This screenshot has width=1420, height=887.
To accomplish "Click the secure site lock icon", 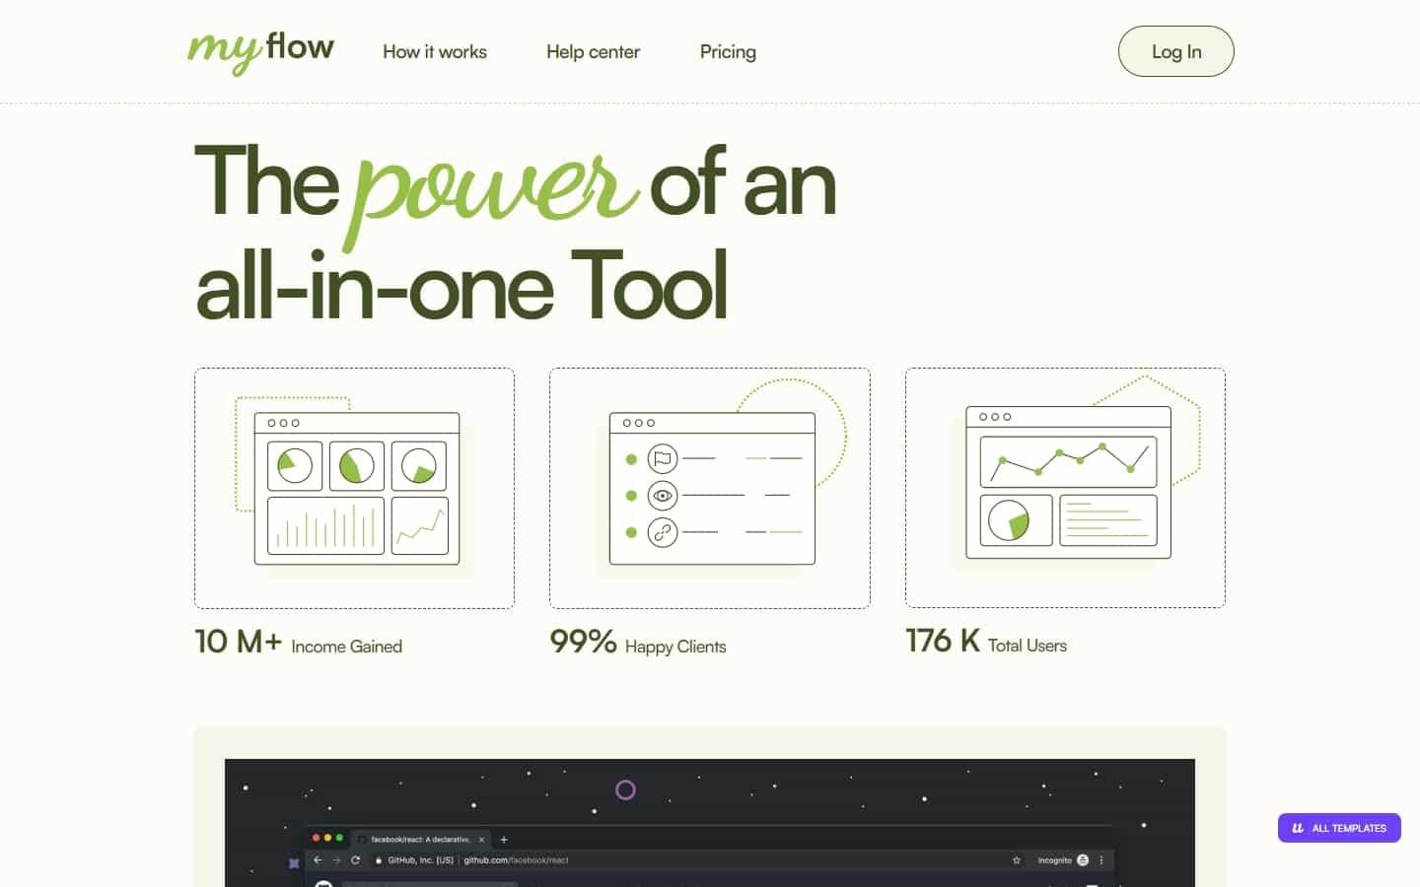I will [x=379, y=860].
